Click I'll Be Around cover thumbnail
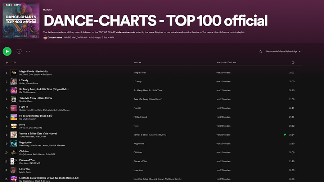The image size is (324, 182). 14,117
